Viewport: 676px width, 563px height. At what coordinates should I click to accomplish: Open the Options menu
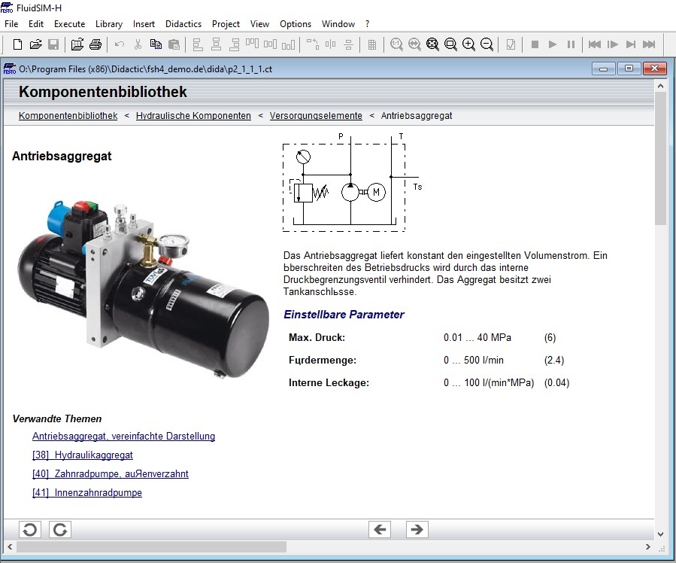pyautogui.click(x=296, y=24)
